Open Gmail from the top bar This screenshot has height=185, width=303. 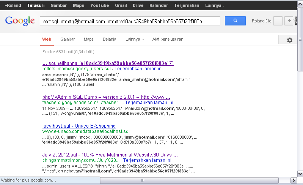[x=121, y=5]
